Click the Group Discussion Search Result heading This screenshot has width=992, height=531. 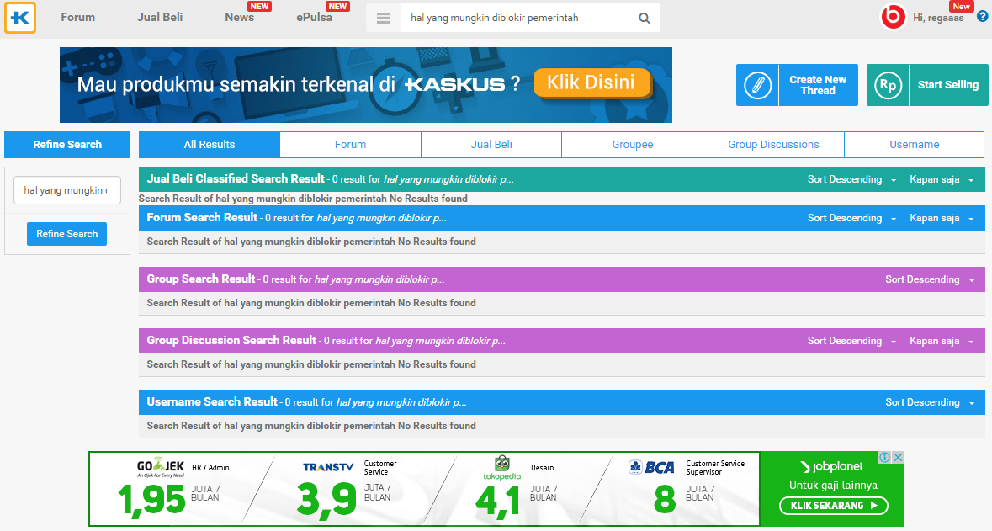231,340
